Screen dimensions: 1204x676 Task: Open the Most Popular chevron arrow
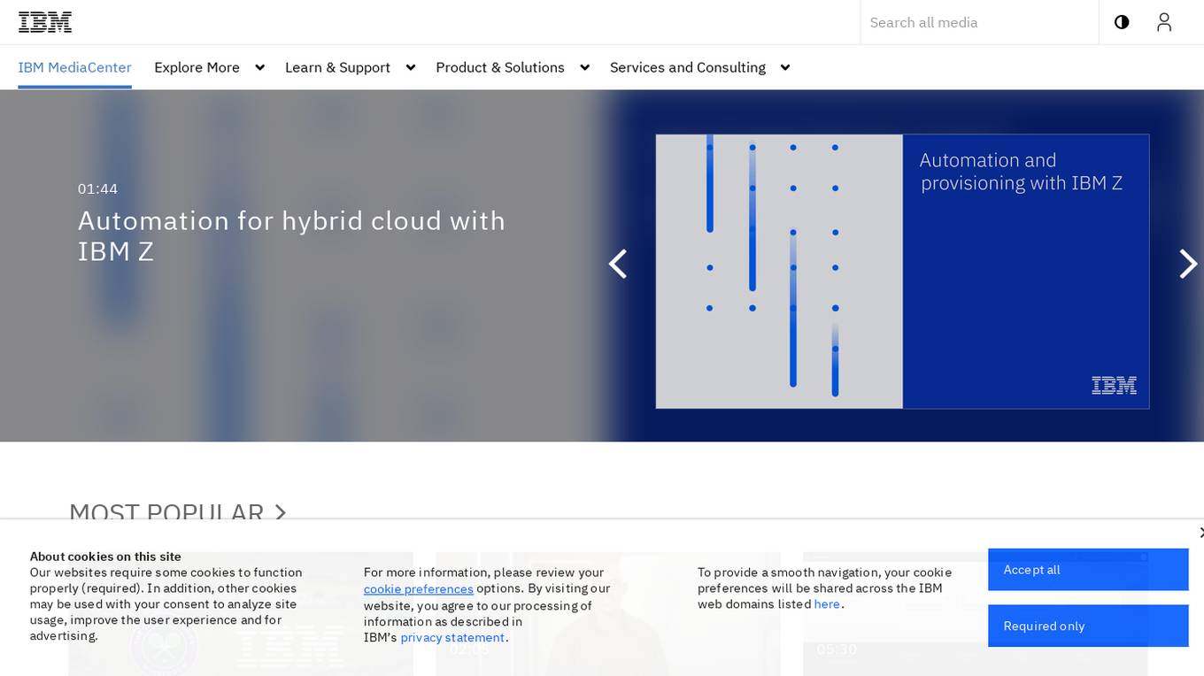coord(281,512)
